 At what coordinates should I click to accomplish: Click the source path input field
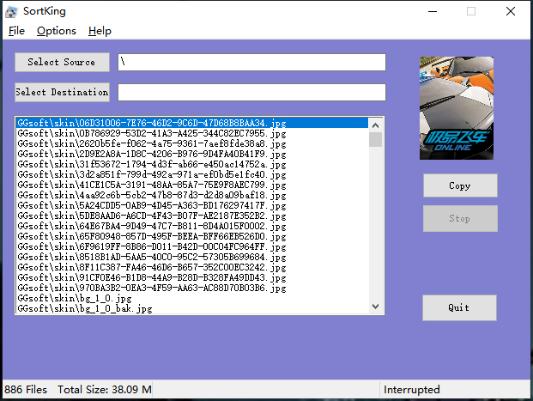(251, 62)
